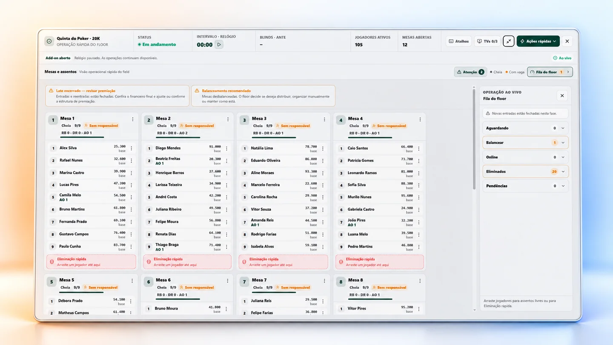The width and height of the screenshot is (613, 345).
Task: Click the tables area vertical scrollbar
Action: click(474, 138)
